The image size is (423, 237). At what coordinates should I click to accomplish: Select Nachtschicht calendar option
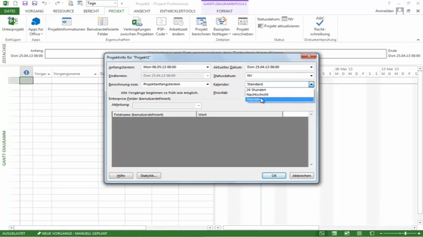pyautogui.click(x=280, y=95)
